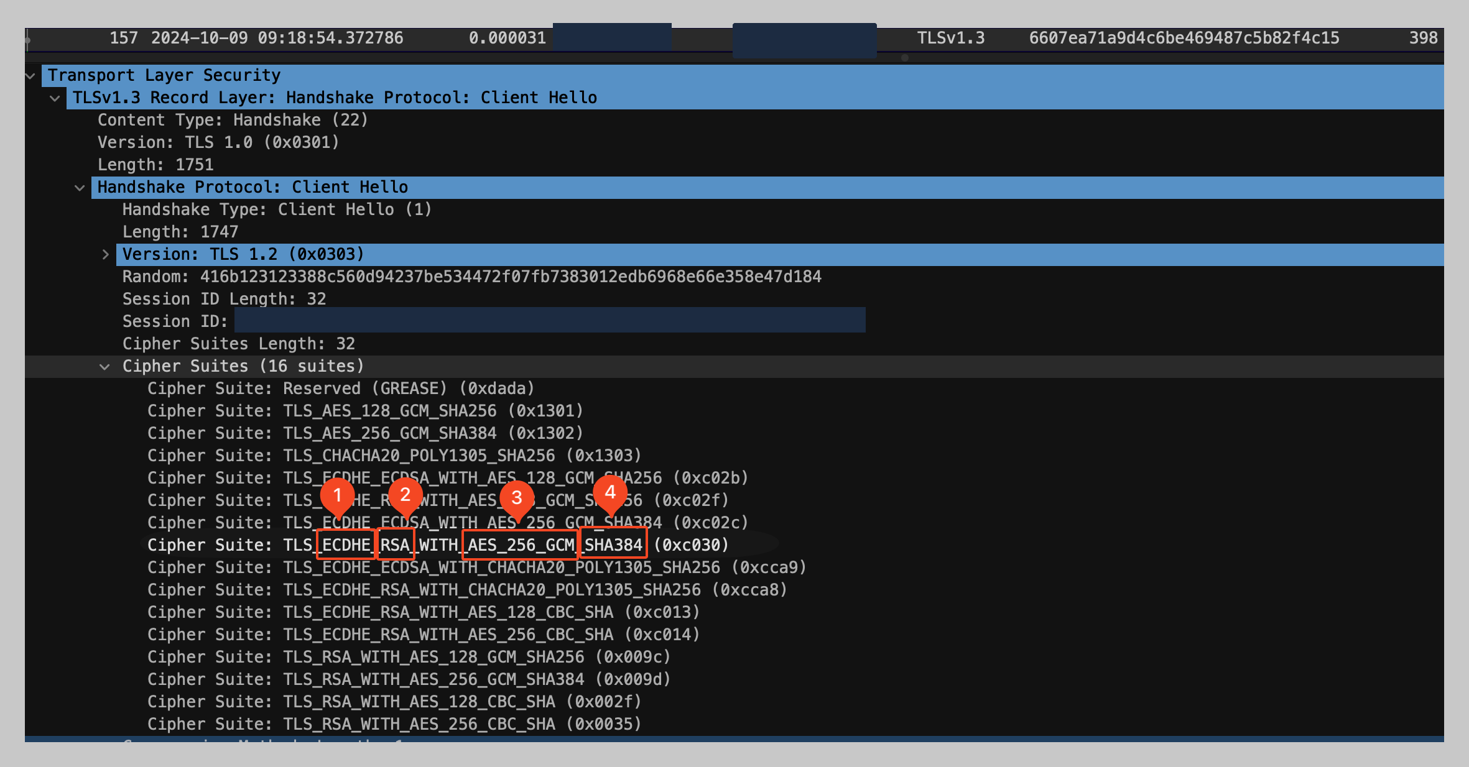Select TLS_AES_128_GCM_SHA256 (0x1301) cipher suite
This screenshot has width=1469, height=767.
(365, 411)
